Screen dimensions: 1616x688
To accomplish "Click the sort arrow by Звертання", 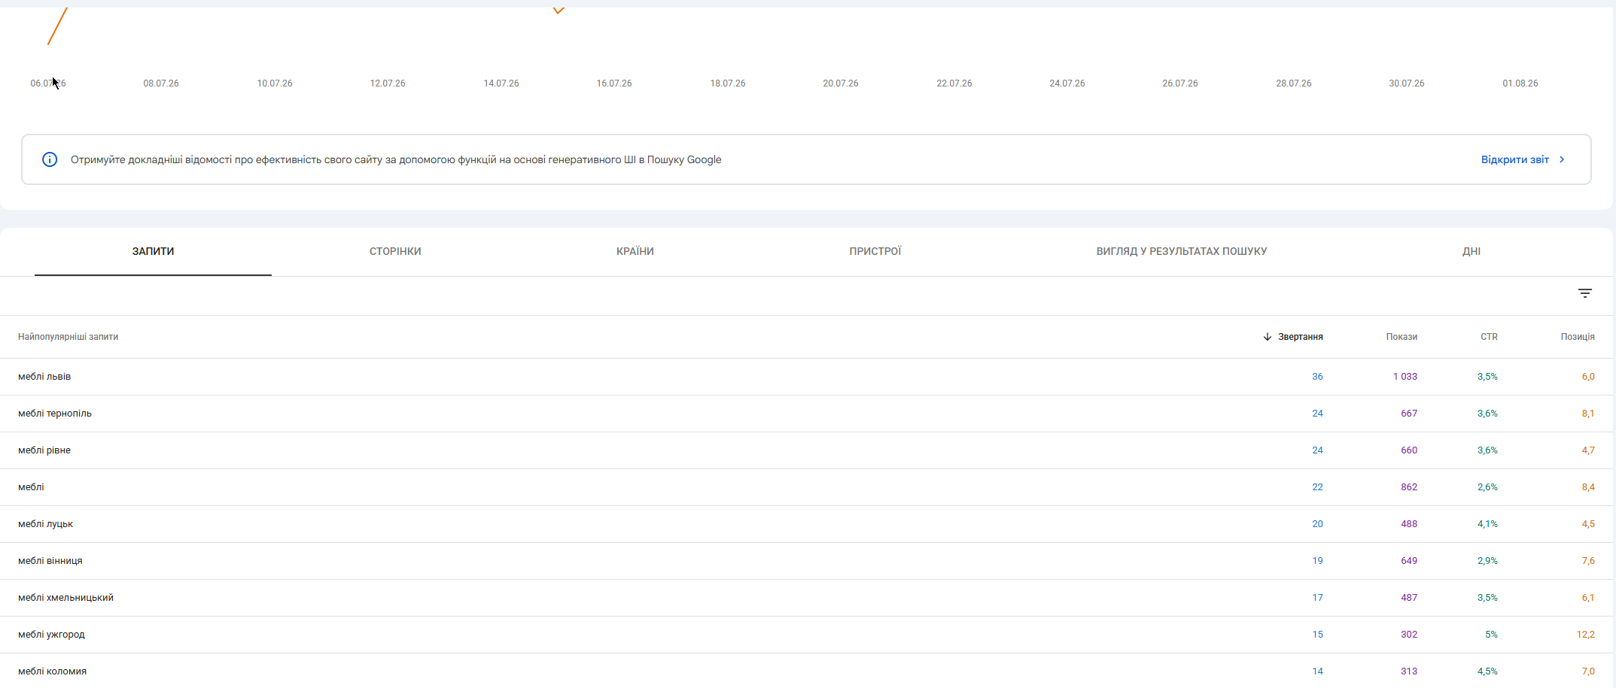I will tap(1268, 337).
